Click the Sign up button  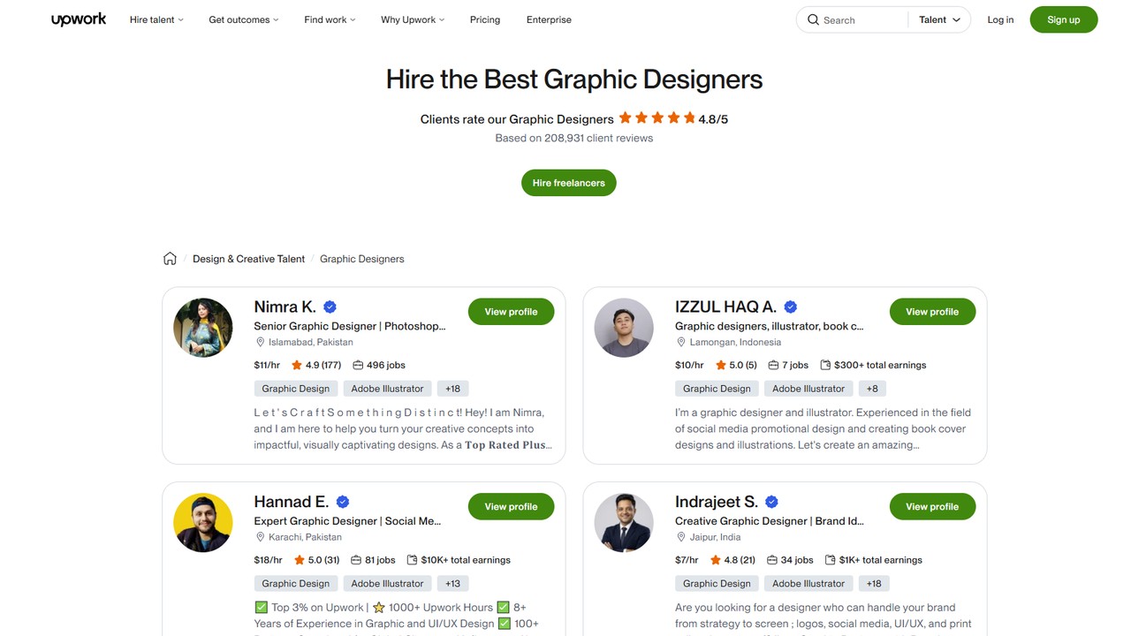[x=1064, y=19]
